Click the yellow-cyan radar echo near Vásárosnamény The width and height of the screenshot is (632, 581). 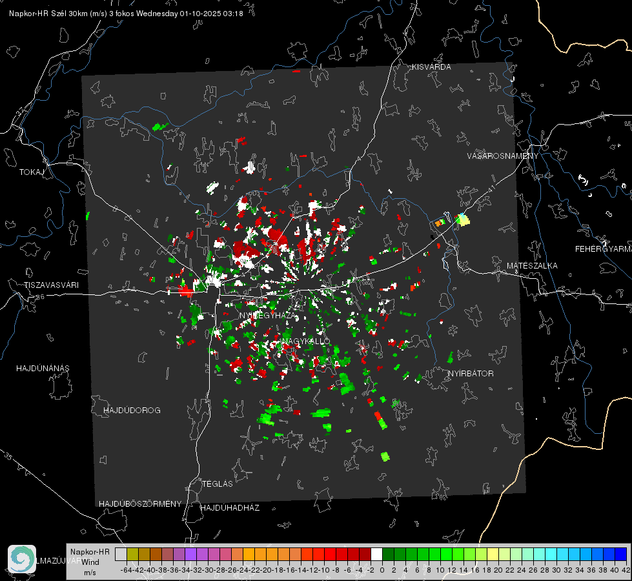pyautogui.click(x=462, y=219)
